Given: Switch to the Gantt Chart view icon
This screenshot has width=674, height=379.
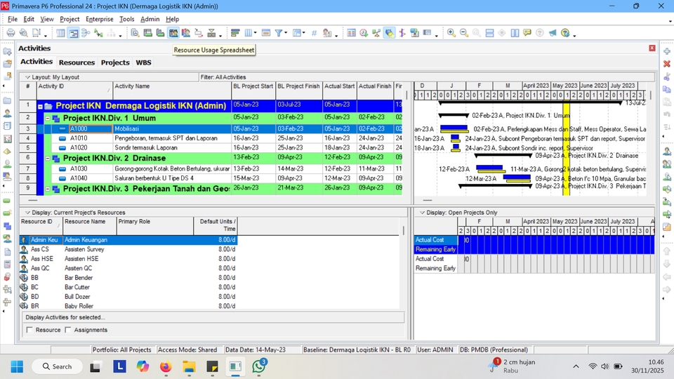Looking at the screenshot, I should coord(73,33).
